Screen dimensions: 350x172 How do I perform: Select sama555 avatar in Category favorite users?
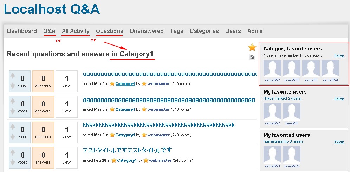[291, 69]
